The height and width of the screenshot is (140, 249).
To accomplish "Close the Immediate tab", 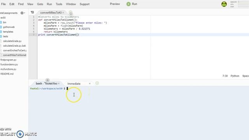I will [90, 84].
